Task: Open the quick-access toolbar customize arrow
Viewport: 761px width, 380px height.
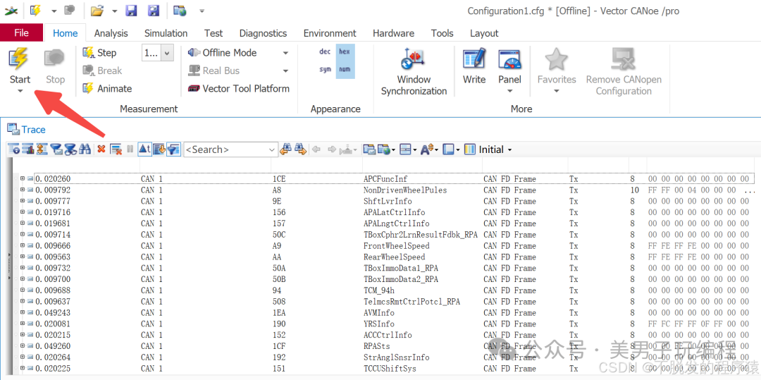Action: point(202,11)
